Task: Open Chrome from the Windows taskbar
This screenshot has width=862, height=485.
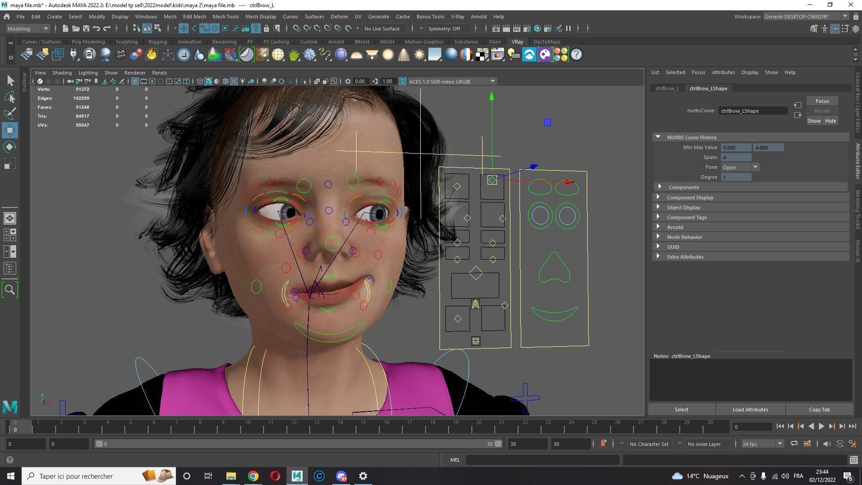Action: pos(253,476)
